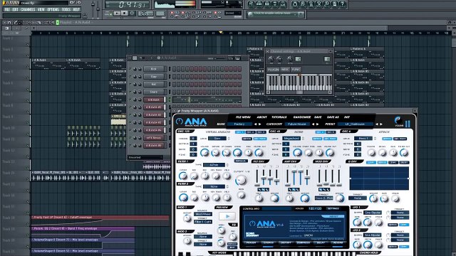456x256 pixels.
Task: Toggle OSC 1 RETRIG button
Action: pos(247,139)
